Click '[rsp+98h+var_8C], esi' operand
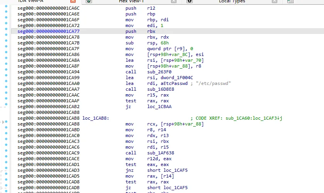 (x=175, y=54)
